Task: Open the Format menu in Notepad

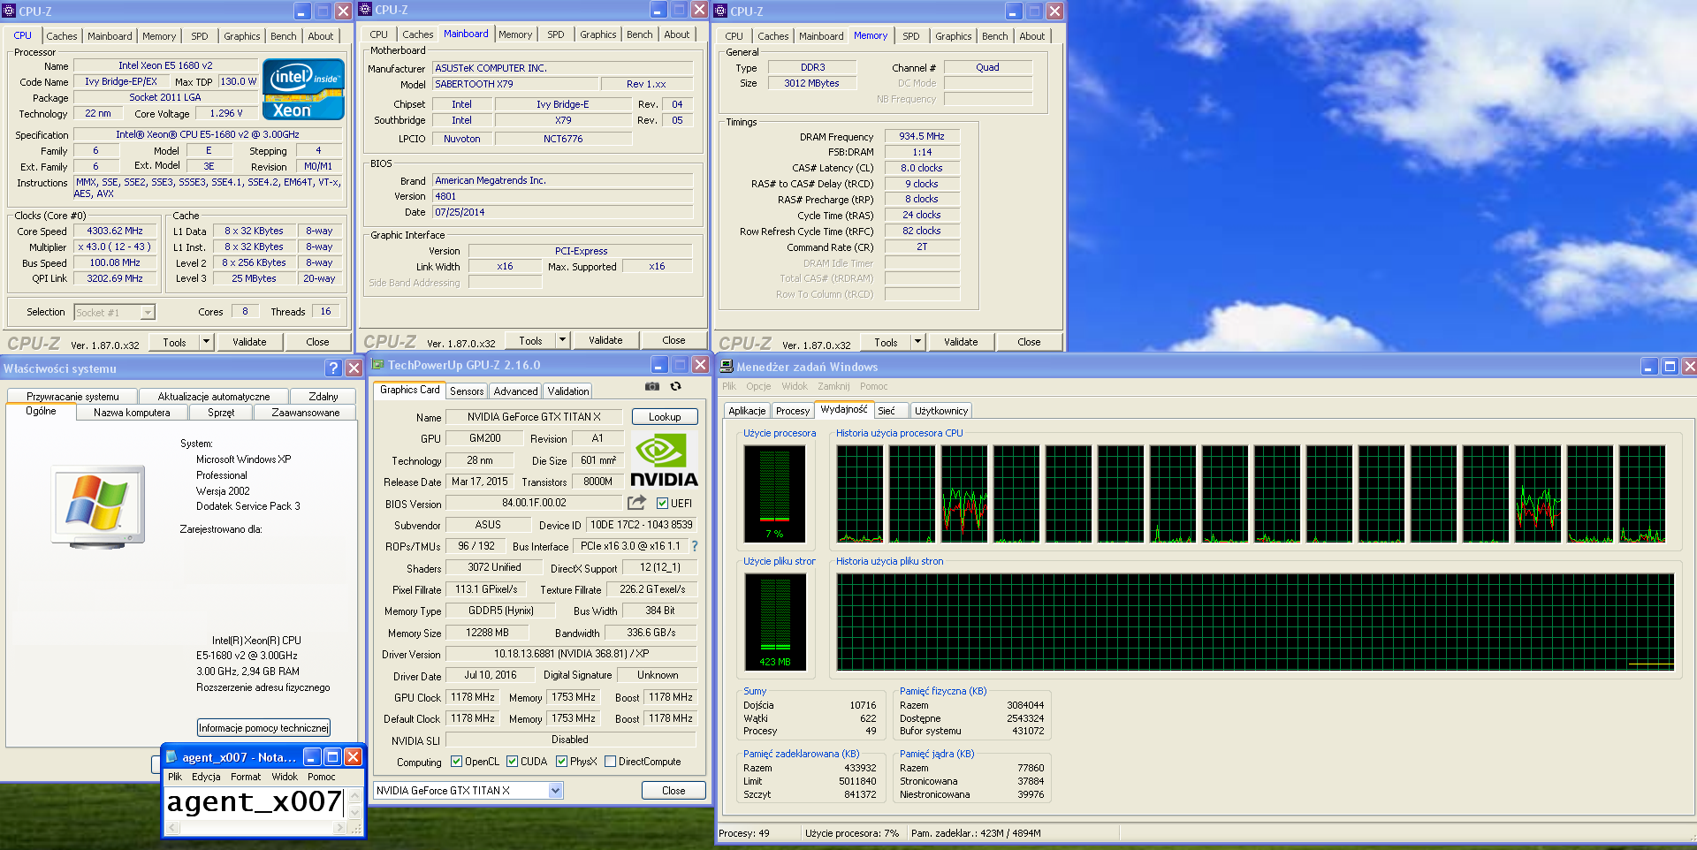Action: pos(246,777)
